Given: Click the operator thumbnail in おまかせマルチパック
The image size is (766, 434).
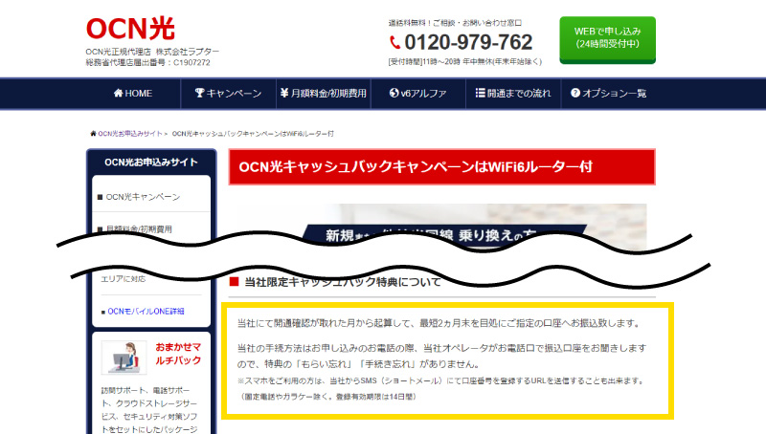Looking at the screenshot, I should point(124,358).
